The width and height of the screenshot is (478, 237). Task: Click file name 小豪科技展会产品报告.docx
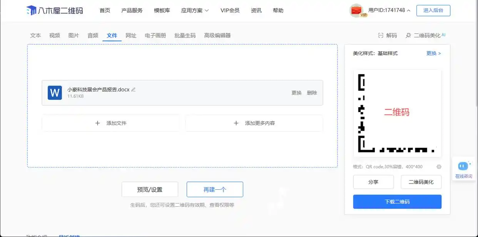point(99,89)
